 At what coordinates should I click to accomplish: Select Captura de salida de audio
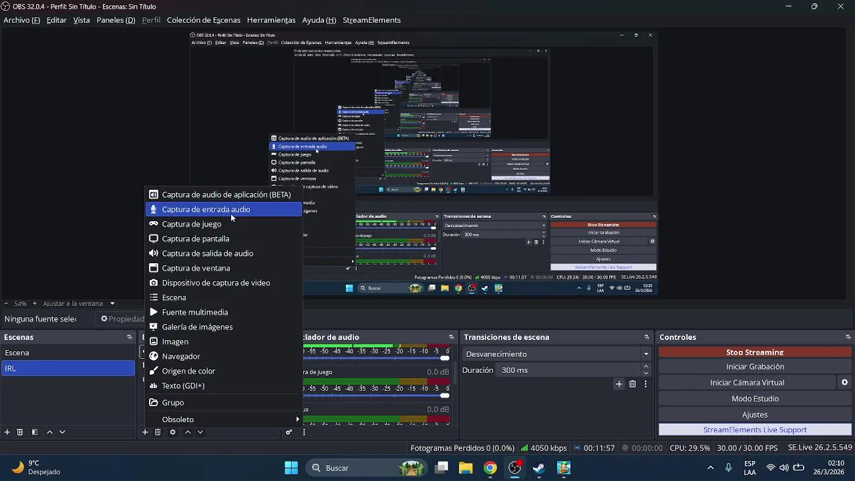223,253
